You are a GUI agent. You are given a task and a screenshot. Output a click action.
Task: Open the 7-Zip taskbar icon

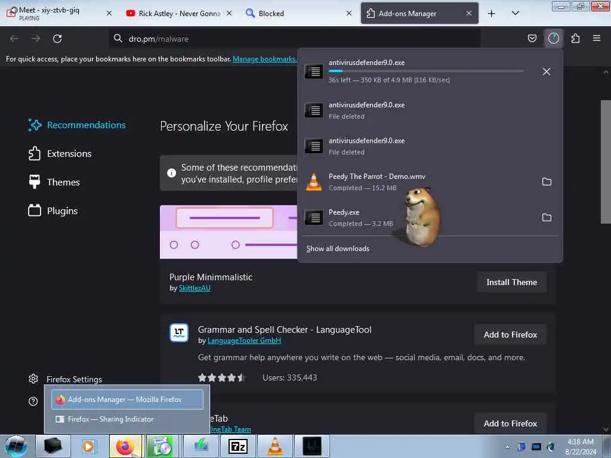237,446
